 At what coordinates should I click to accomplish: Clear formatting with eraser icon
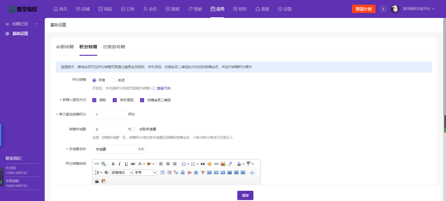[x=230, y=164]
